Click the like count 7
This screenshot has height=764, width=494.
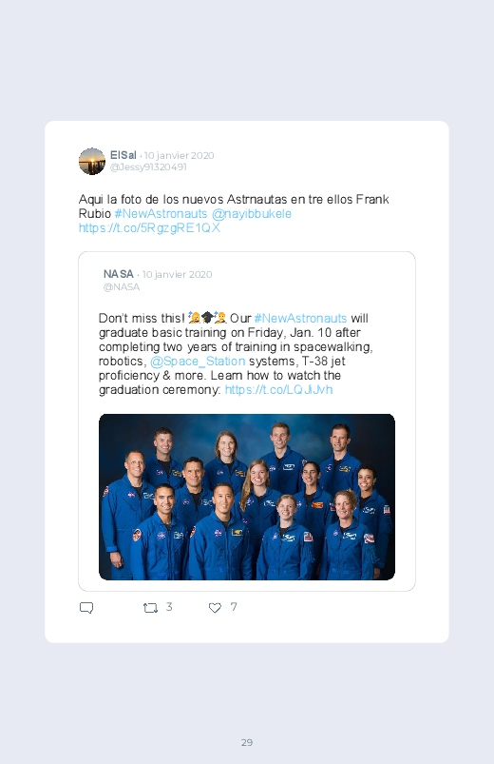click(234, 607)
